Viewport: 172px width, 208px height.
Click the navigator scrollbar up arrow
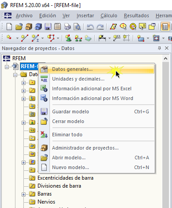pyautogui.click(x=165, y=58)
